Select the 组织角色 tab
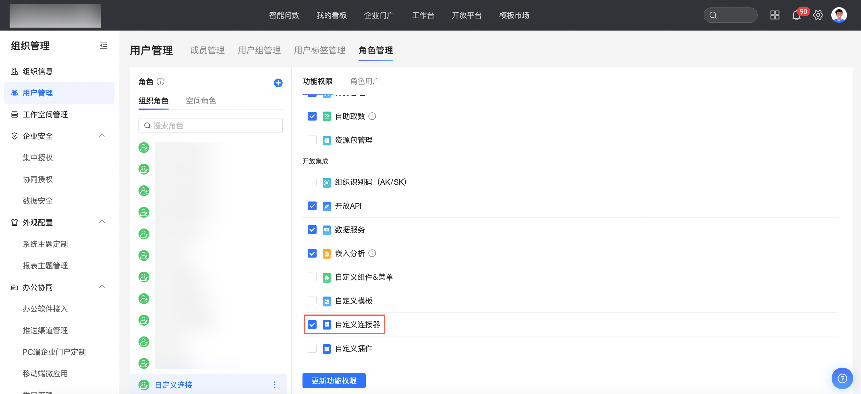Image resolution: width=861 pixels, height=394 pixels. pyautogui.click(x=153, y=101)
